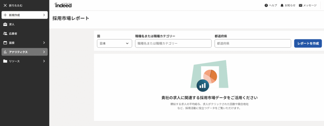Viewport: 324px width, 126px height.
Task: Click the calendar 面接 icon
Action: [x=5, y=43]
